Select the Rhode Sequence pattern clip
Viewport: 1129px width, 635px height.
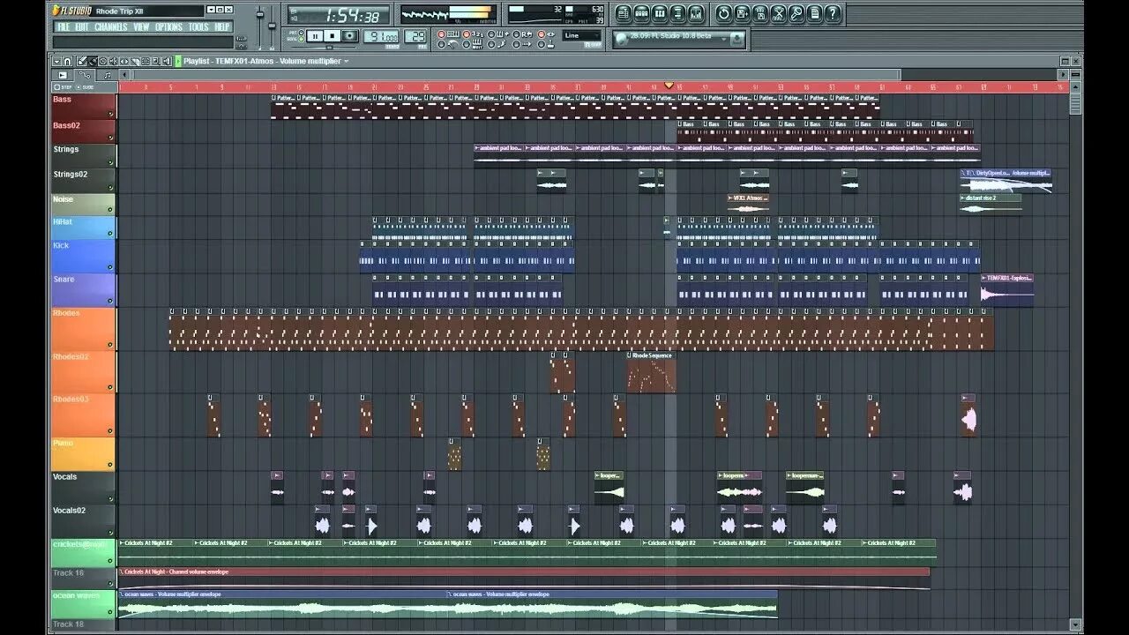652,373
